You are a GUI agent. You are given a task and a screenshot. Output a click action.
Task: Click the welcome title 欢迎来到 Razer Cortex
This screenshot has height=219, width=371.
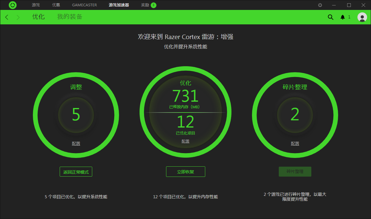186,37
